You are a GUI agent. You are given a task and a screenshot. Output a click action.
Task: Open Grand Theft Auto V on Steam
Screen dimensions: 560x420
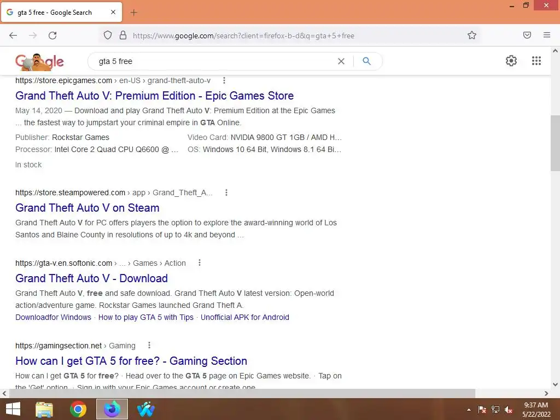tap(87, 208)
